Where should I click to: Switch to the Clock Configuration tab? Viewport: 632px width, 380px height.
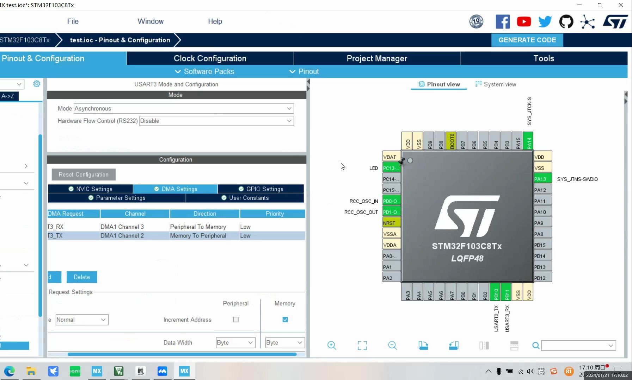coord(209,58)
